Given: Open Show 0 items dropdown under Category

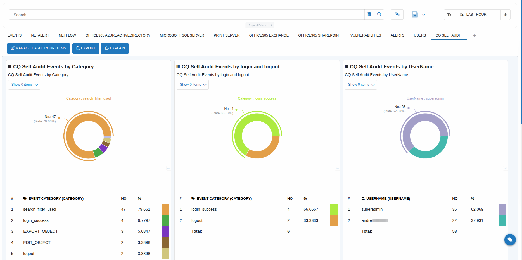Looking at the screenshot, I should tap(24, 85).
